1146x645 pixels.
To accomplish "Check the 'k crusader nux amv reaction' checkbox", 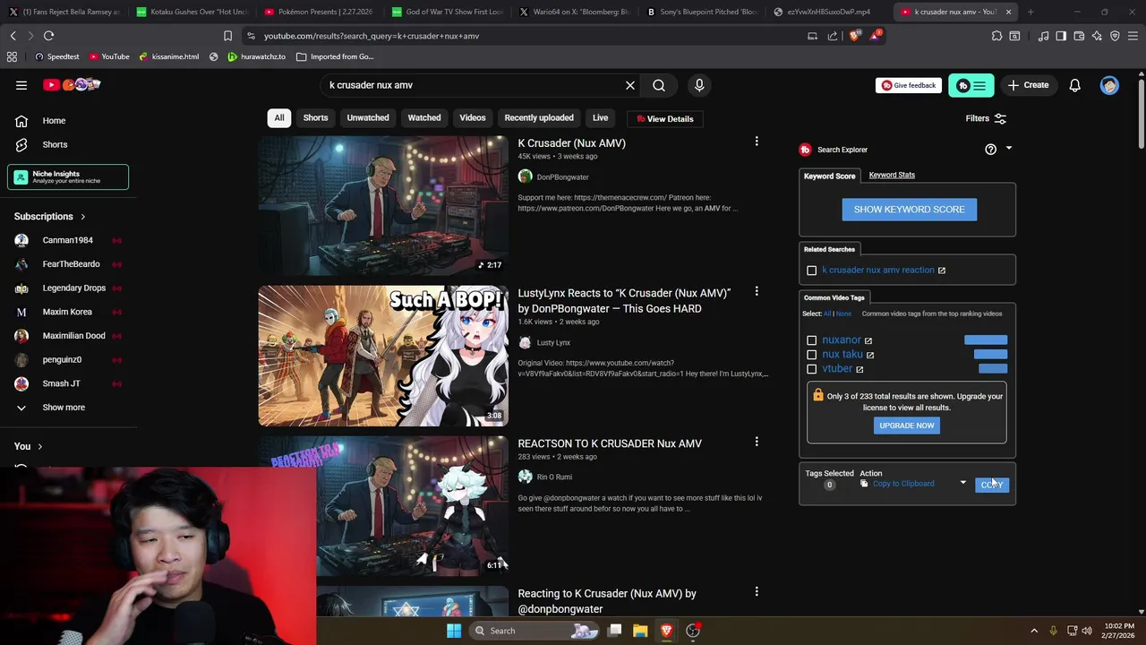I will tap(812, 271).
